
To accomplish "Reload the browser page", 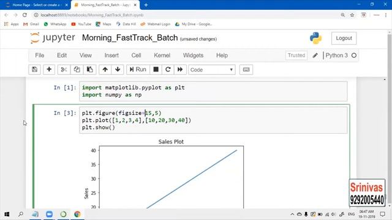I will tap(24, 15).
